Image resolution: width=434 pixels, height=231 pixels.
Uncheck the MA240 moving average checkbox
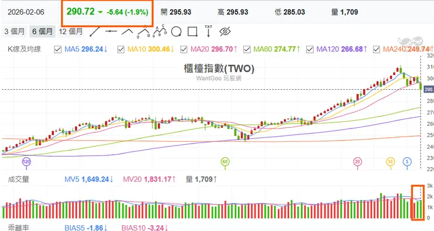tap(376, 49)
